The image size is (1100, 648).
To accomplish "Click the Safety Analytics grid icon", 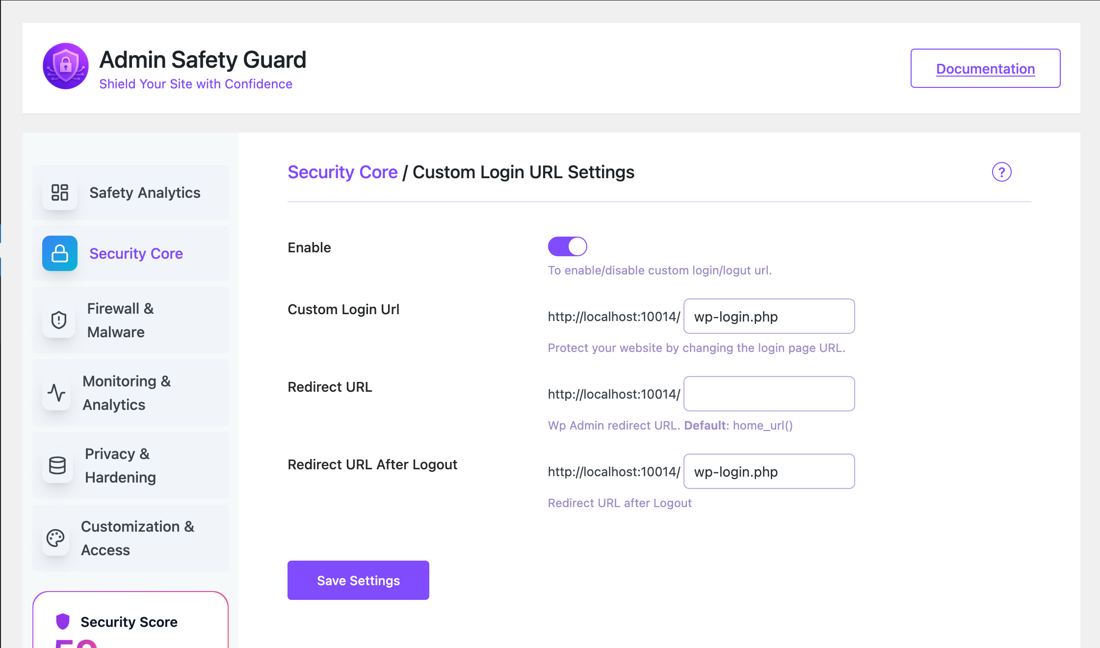I will coord(60,192).
